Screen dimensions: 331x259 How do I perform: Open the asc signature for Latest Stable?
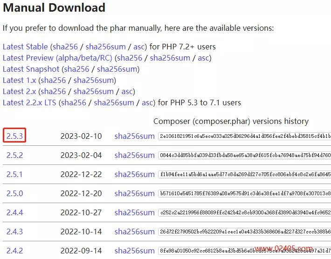[139, 47]
